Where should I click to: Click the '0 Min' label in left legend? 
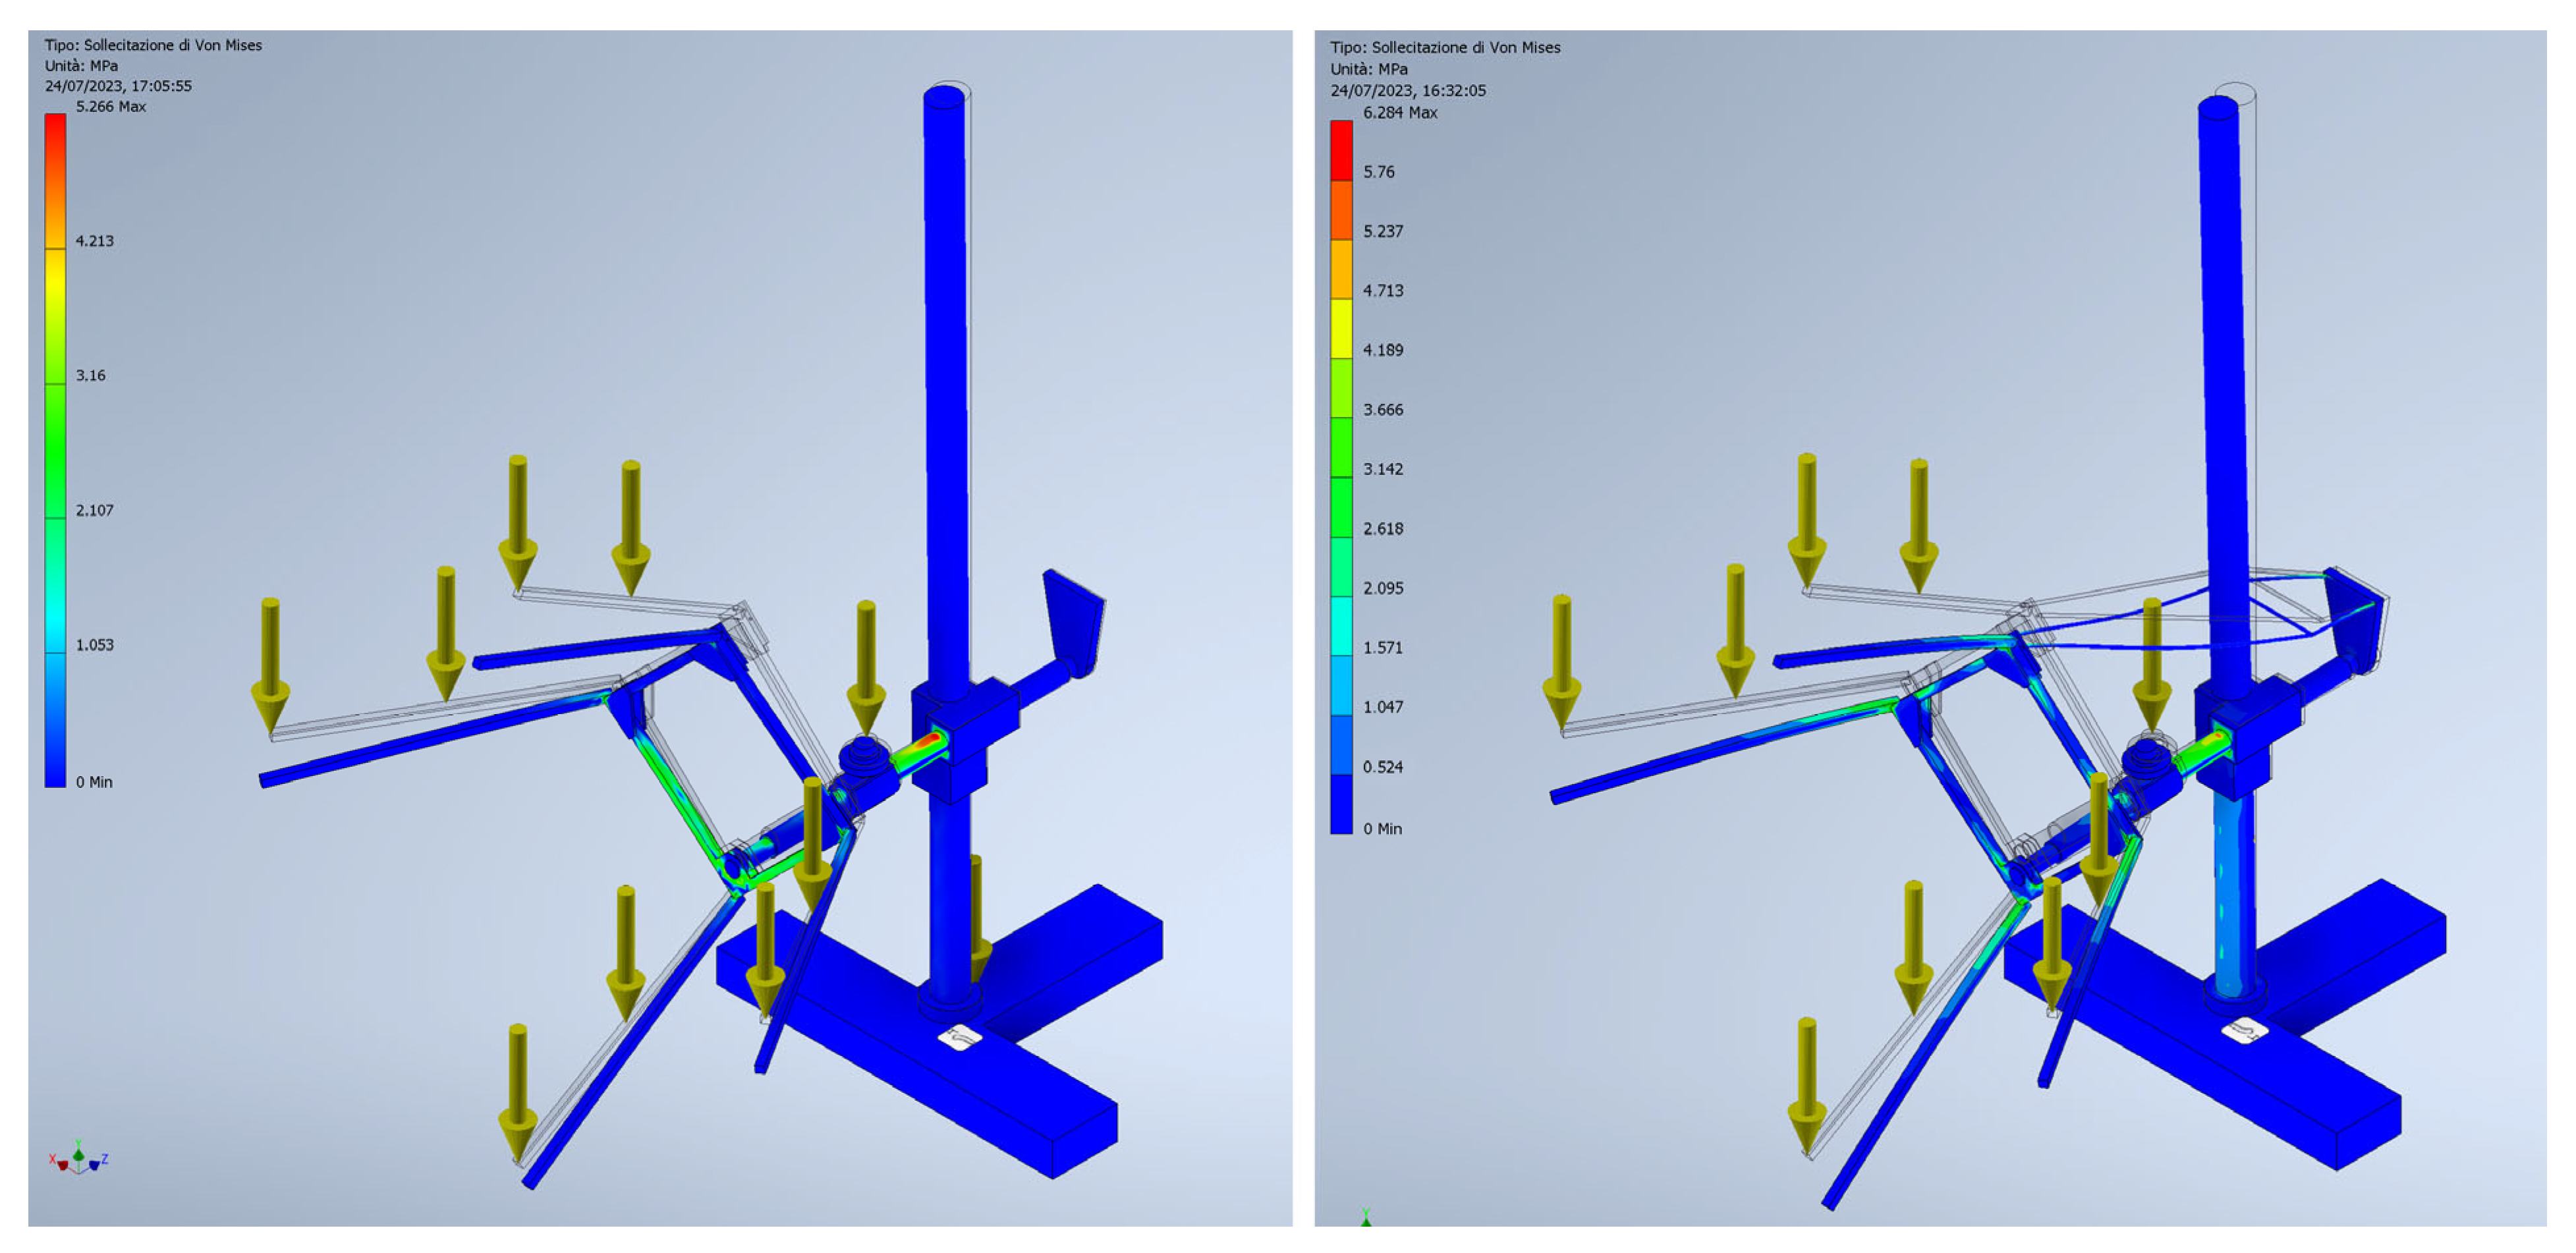tap(94, 782)
